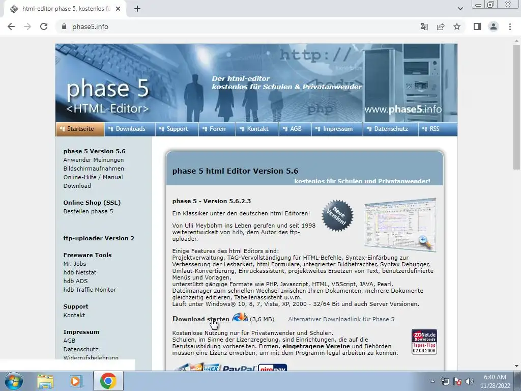The width and height of the screenshot is (521, 391).
Task: Open the Chrome profile avatar
Action: coord(494,26)
